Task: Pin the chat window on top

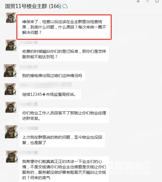Action: pyautogui.click(x=138, y=1)
